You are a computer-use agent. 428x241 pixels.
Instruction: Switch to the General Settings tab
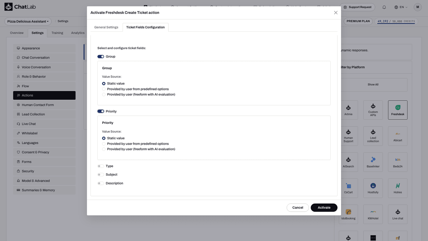click(x=106, y=27)
